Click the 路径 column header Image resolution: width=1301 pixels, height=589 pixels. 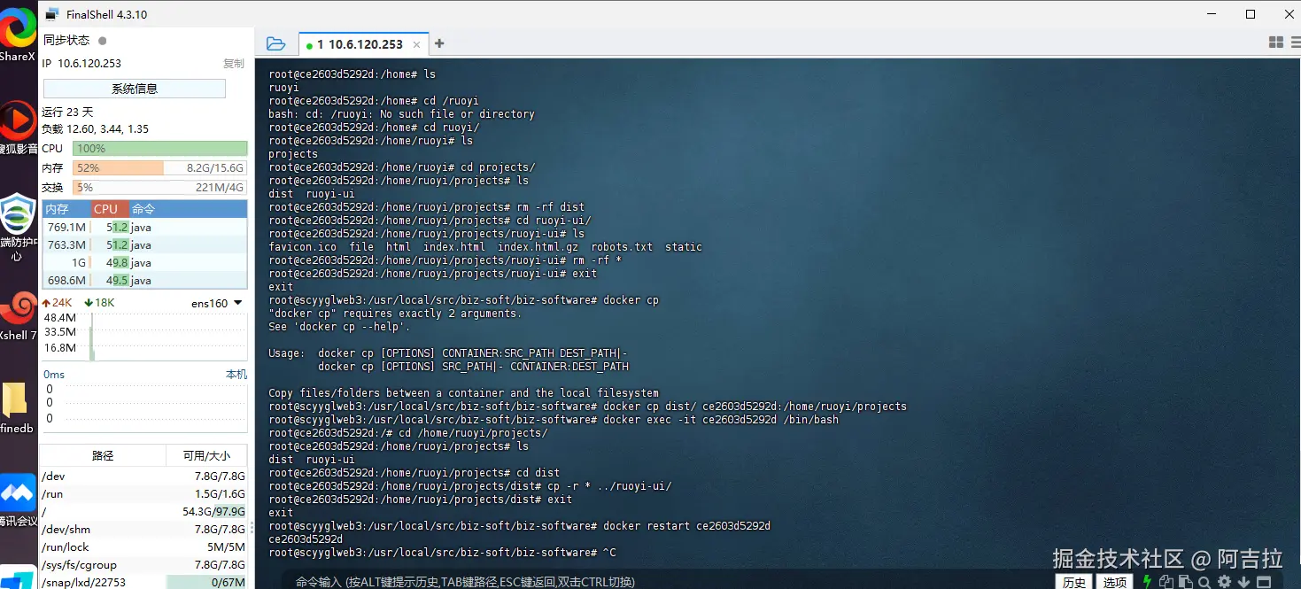pos(103,455)
